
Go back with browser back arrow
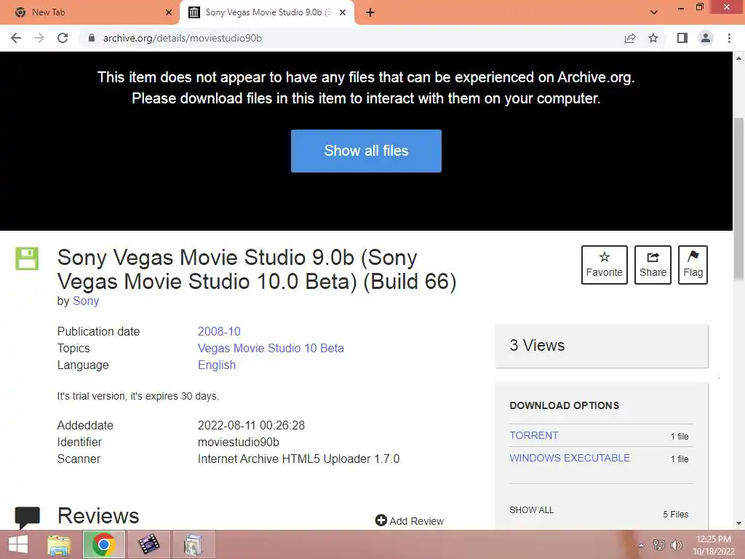[x=16, y=38]
